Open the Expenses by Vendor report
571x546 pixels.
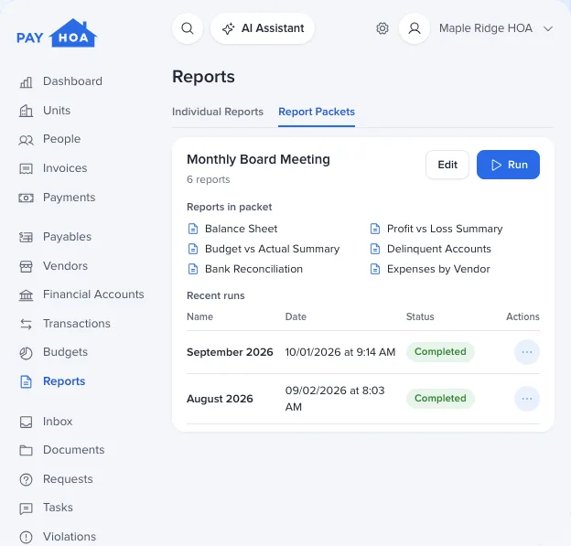coord(438,269)
